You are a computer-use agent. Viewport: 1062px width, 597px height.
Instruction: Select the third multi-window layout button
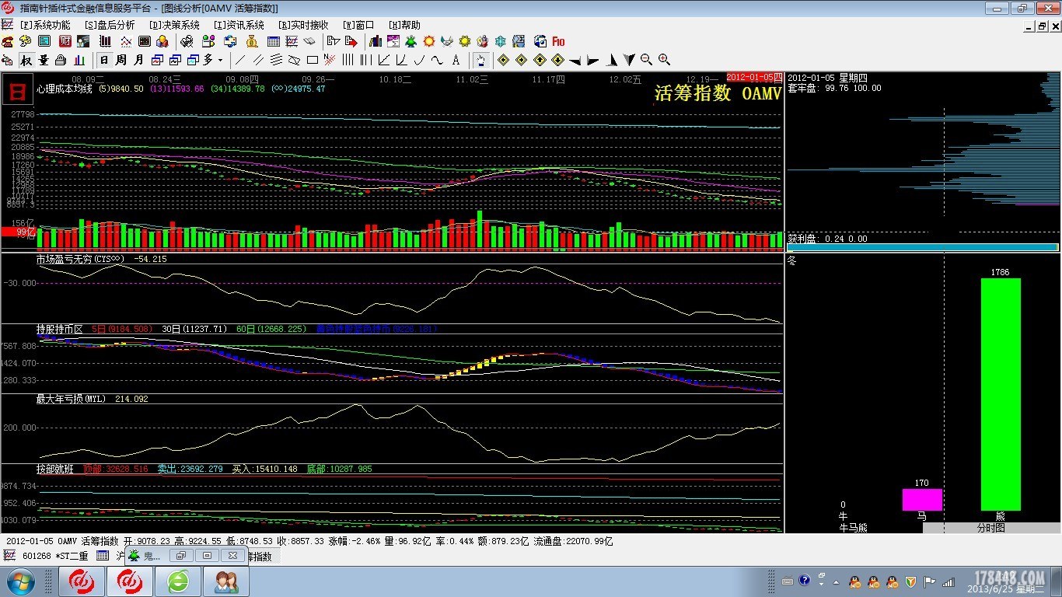coord(193,60)
